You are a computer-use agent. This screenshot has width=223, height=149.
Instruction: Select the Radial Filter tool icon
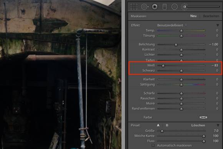click(174, 7)
